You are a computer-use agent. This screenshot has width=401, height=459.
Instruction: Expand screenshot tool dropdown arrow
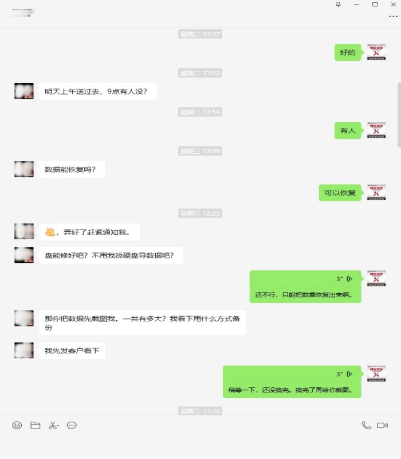point(58,425)
